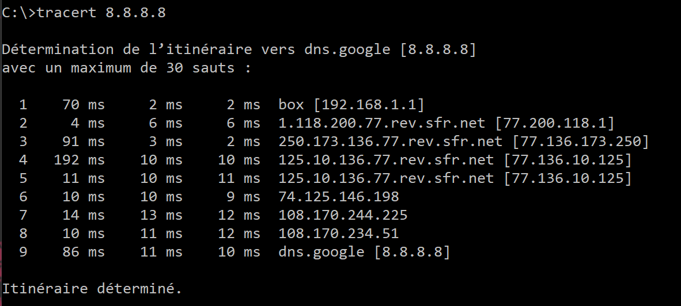Click hostname 1.118.200.77.rev.sfr.net
681x306 pixels.
pos(386,123)
